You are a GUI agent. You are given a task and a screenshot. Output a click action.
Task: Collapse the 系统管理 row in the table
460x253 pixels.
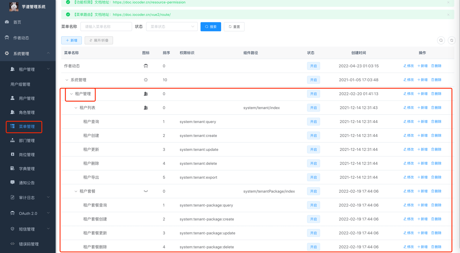point(67,80)
